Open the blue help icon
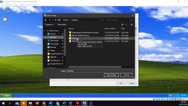 point(132,24)
